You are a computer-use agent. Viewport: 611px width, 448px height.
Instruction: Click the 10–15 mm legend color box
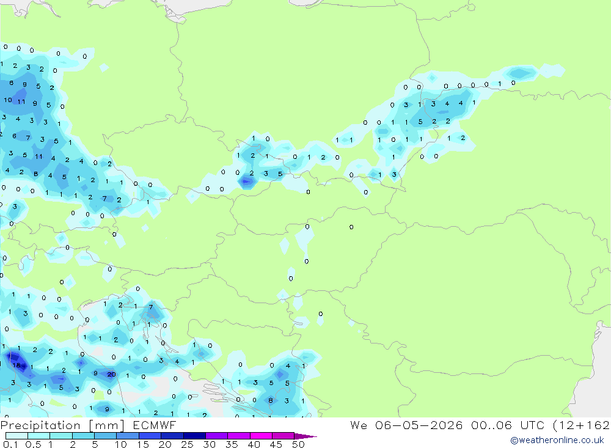(128, 436)
